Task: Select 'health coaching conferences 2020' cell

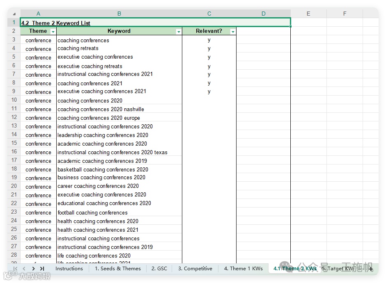Action: [x=119, y=221]
